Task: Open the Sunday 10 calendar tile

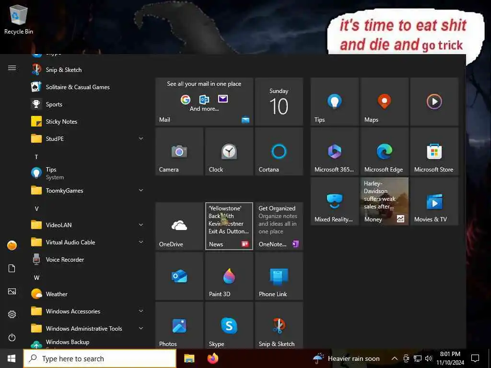Action: click(279, 102)
